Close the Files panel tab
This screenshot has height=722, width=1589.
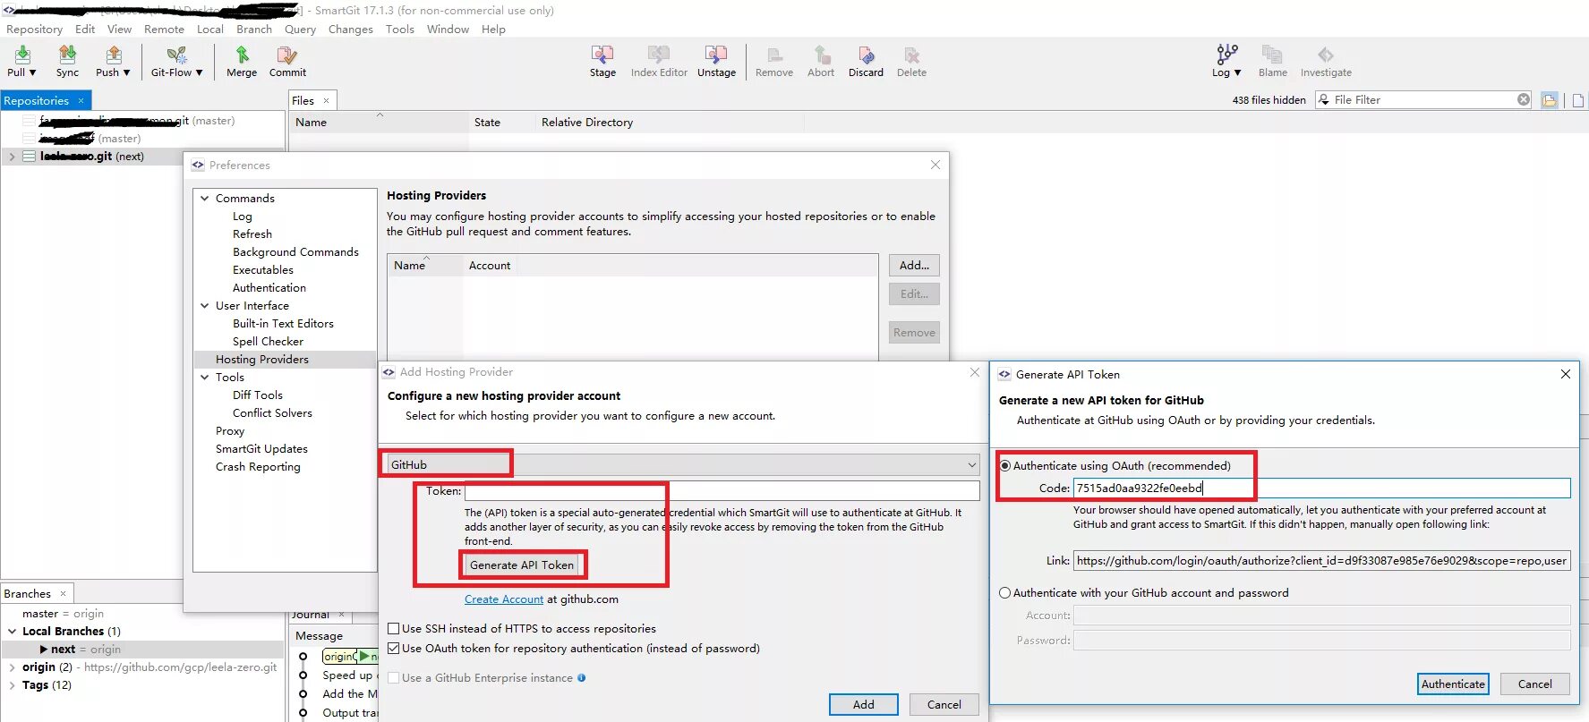(x=326, y=100)
